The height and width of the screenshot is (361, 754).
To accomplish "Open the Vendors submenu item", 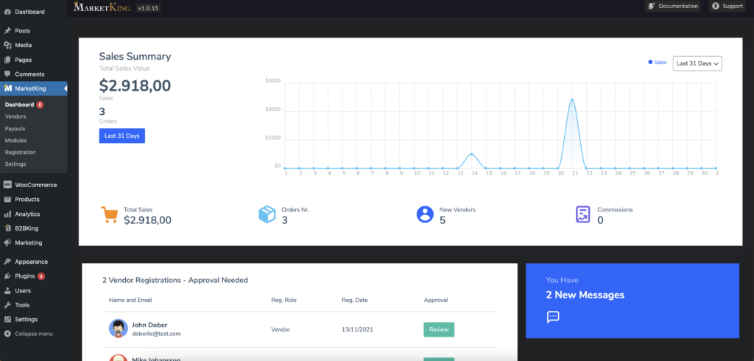I will click(x=15, y=116).
